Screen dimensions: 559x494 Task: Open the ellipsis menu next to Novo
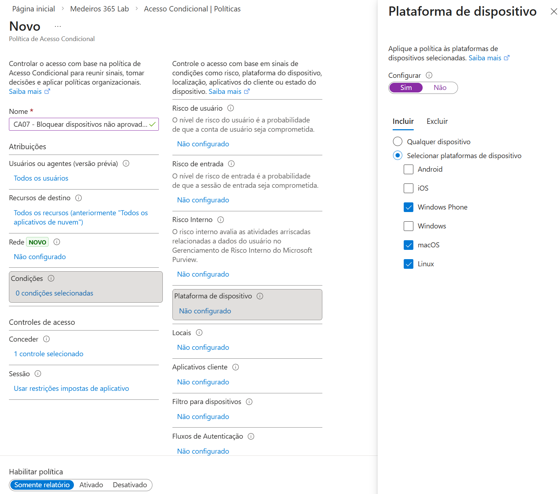click(x=58, y=26)
